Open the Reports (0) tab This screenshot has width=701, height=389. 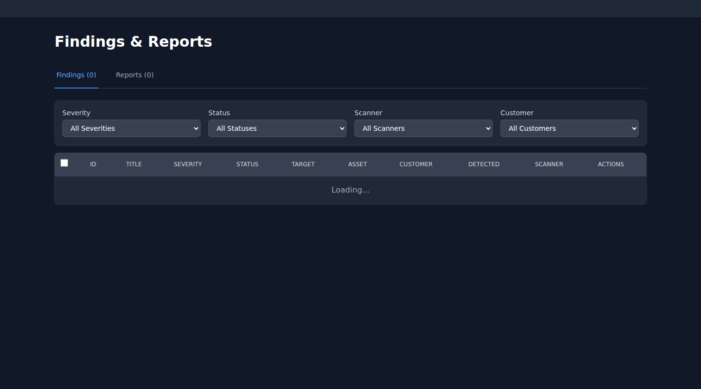134,75
